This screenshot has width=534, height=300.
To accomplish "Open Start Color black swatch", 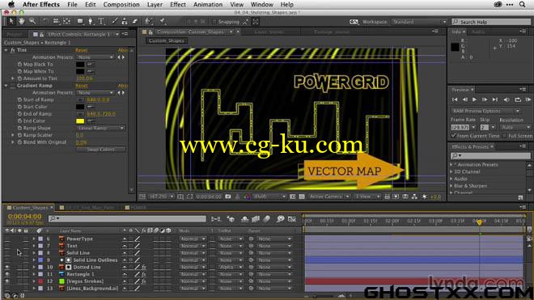I will tap(80, 107).
